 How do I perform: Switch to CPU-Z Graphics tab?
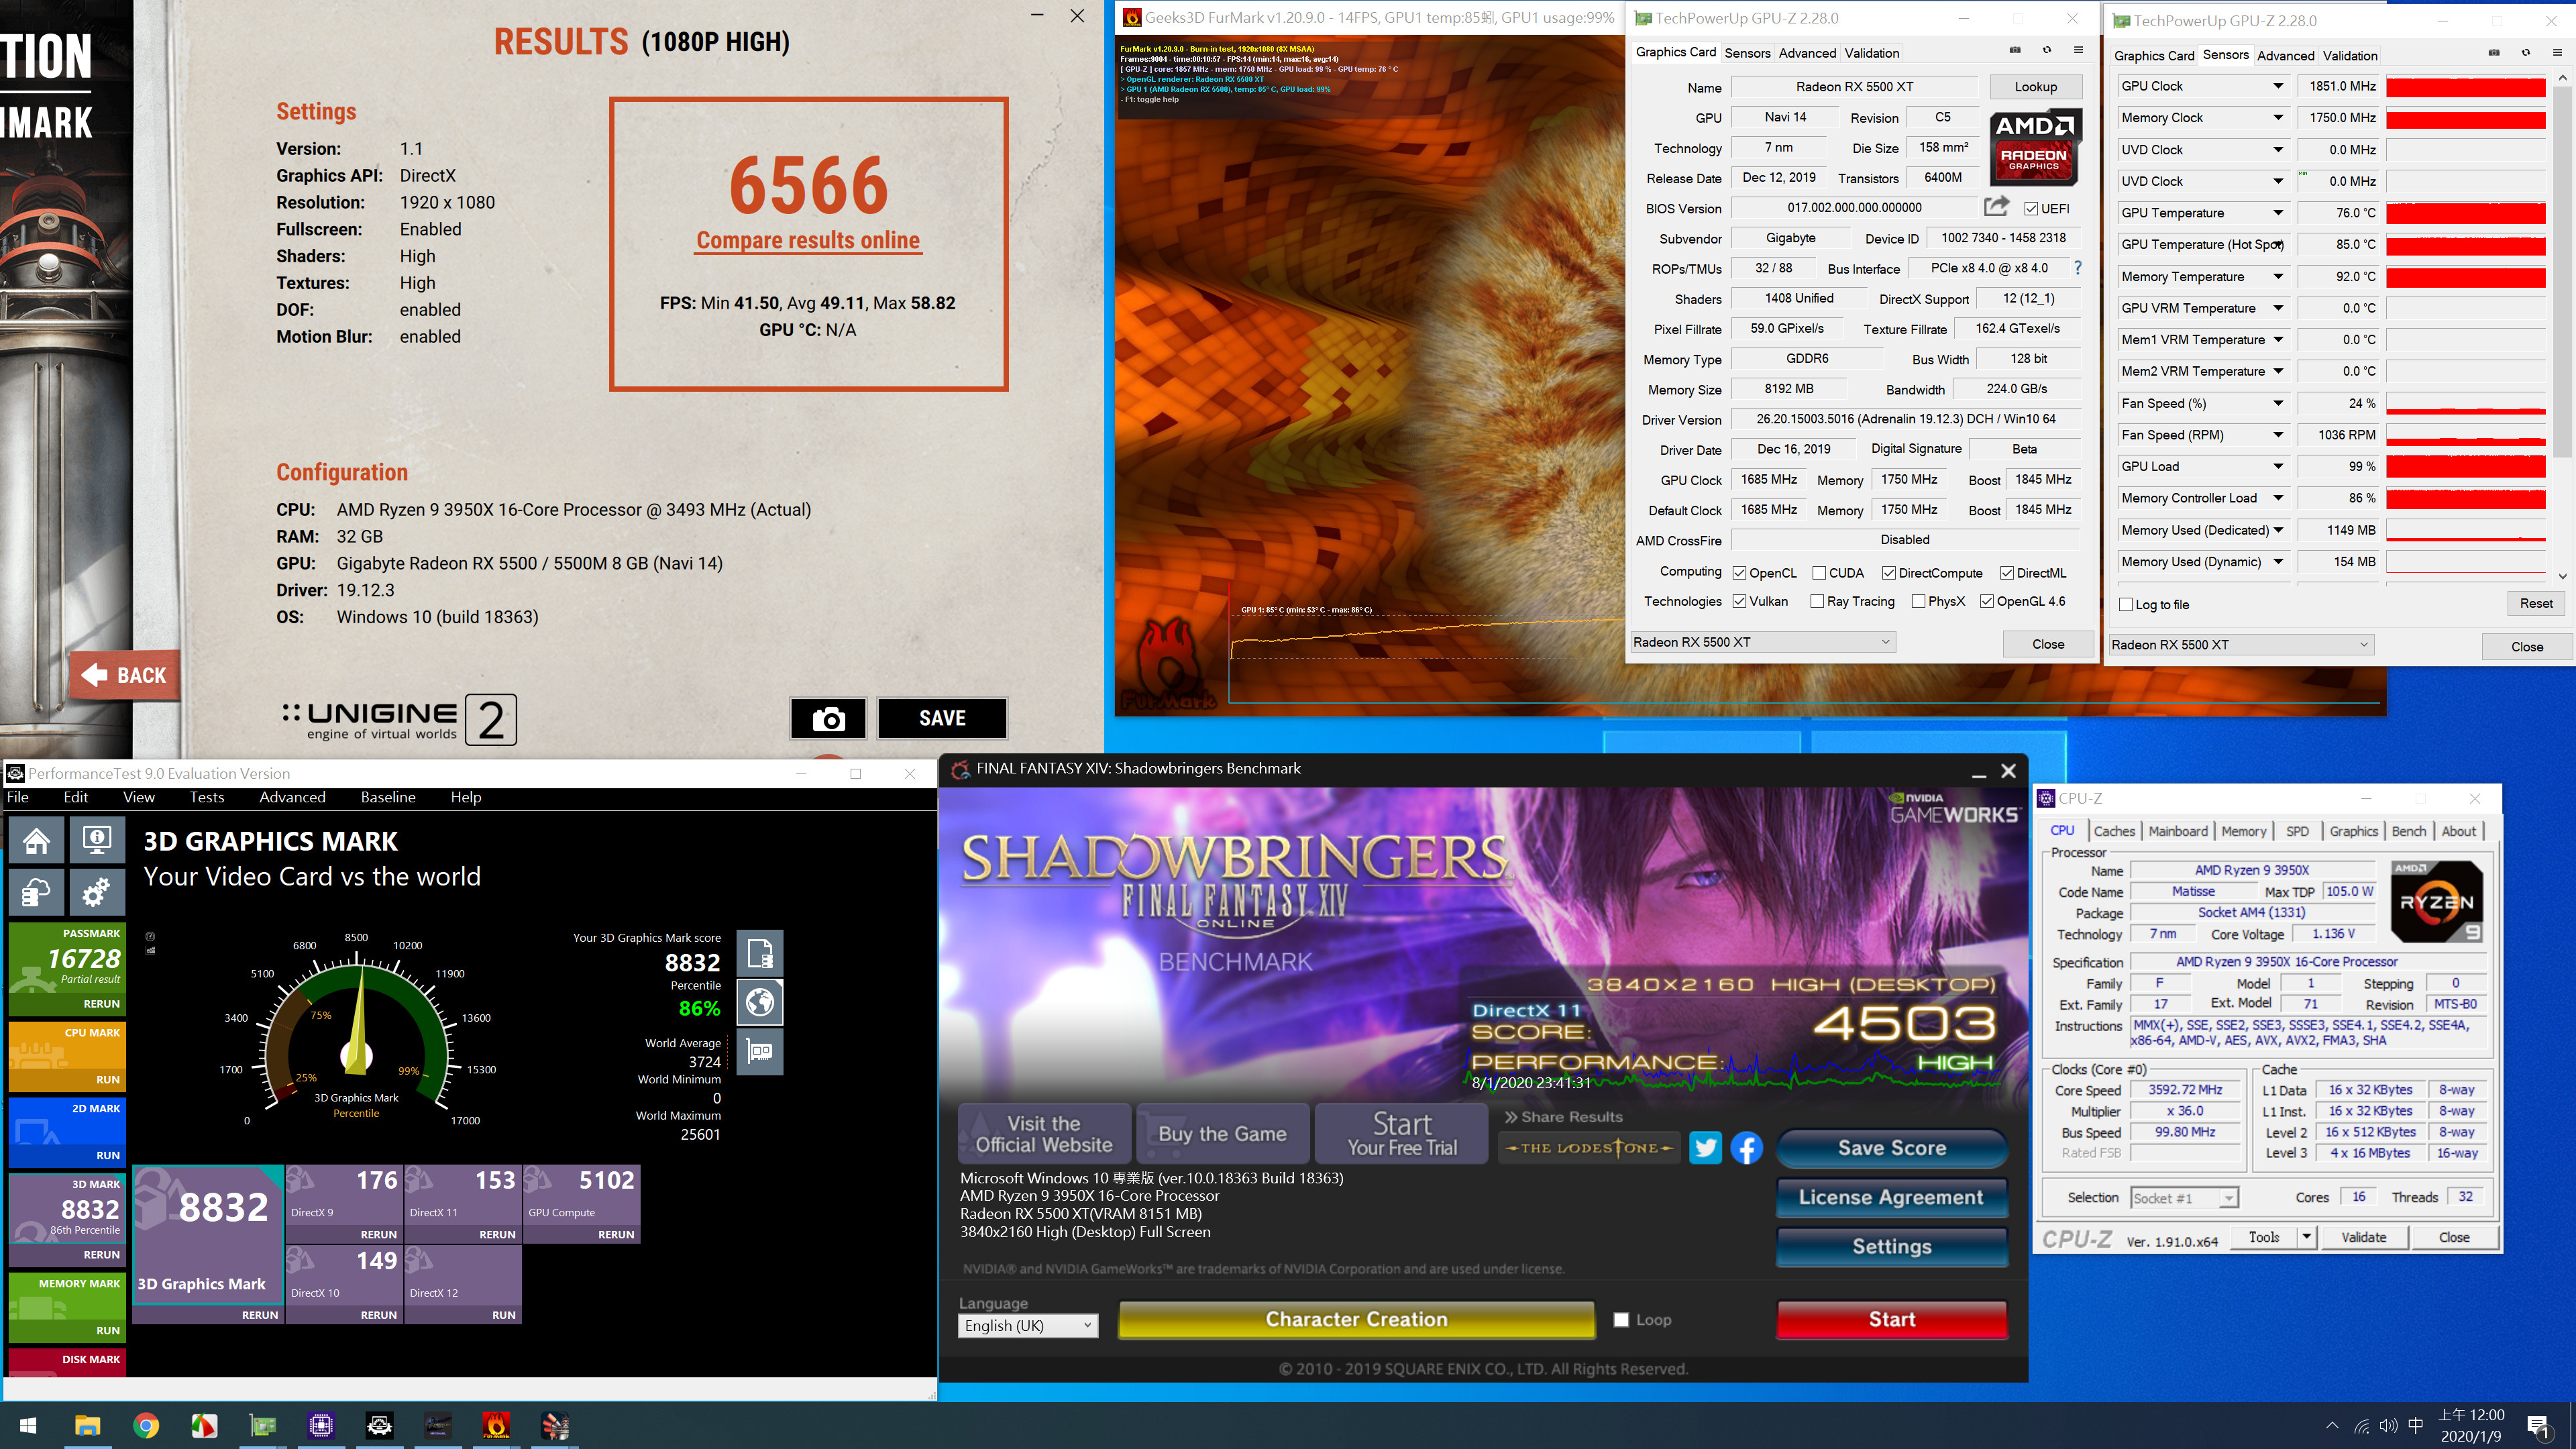tap(2354, 831)
